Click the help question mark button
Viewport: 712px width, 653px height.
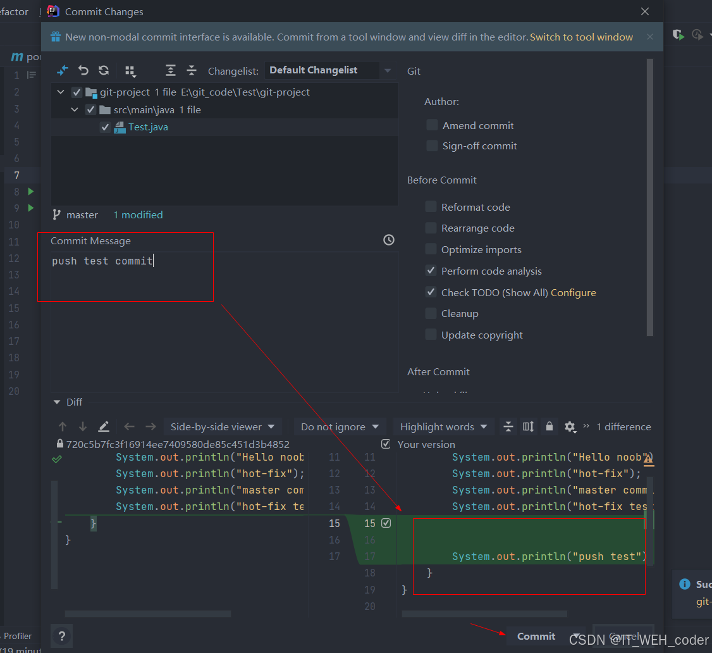point(62,637)
